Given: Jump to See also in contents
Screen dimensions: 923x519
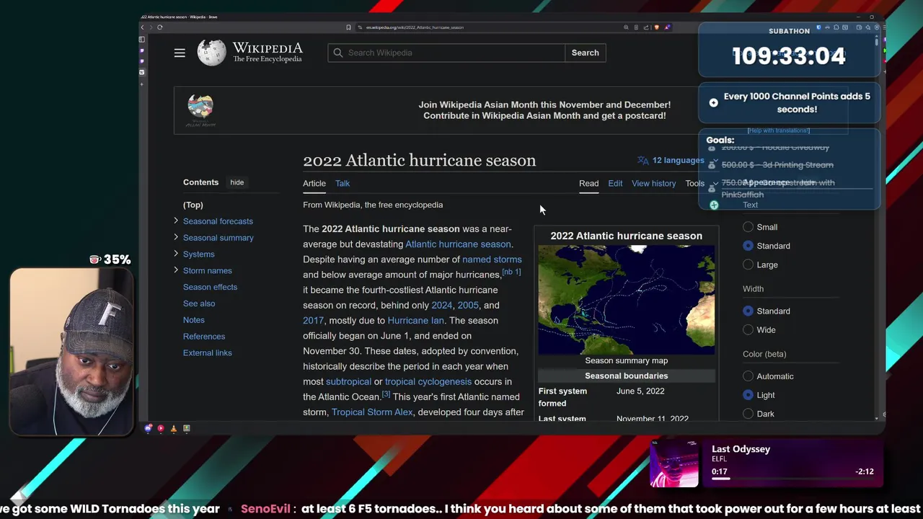Looking at the screenshot, I should (x=199, y=303).
